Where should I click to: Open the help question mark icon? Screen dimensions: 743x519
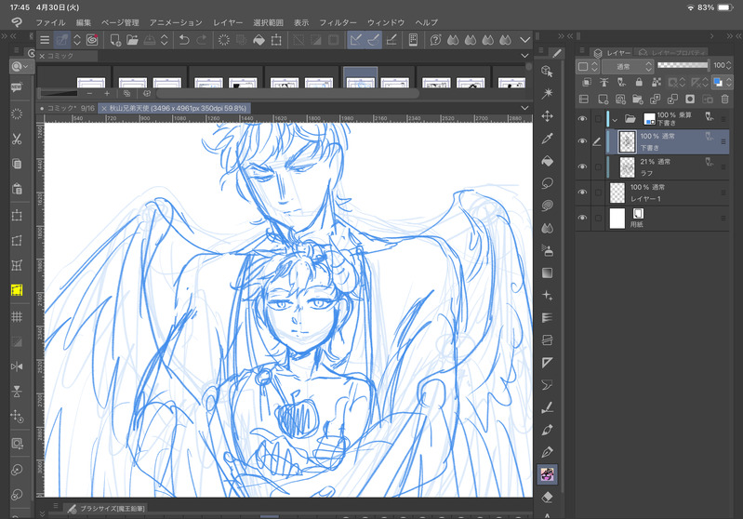tap(435, 40)
